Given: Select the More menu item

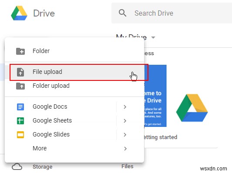Looking at the screenshot, I should coord(74,148).
